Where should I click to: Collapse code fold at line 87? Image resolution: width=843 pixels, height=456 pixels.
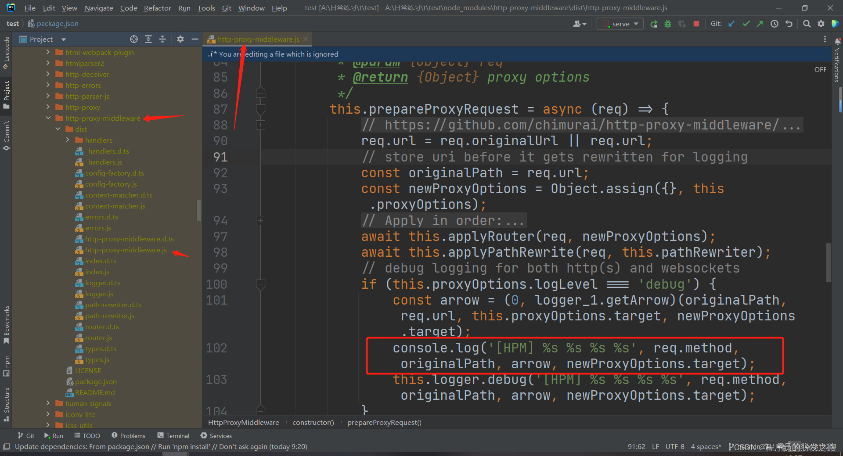pyautogui.click(x=260, y=109)
